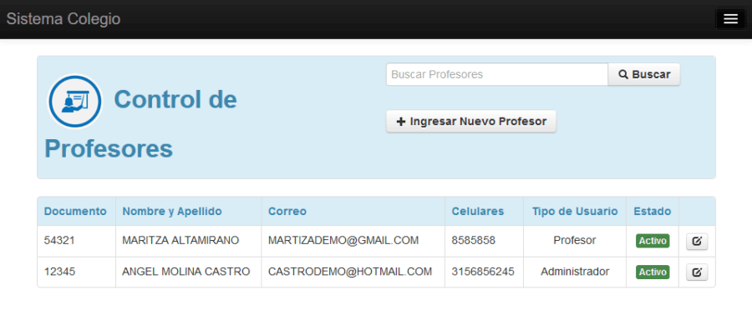Image resolution: width=752 pixels, height=330 pixels.
Task: Click the Profesor user type cell
Action: [x=575, y=241]
